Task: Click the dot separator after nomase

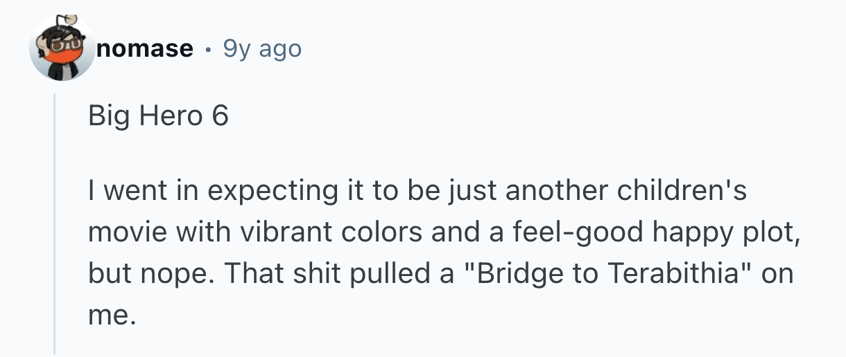Action: (208, 49)
